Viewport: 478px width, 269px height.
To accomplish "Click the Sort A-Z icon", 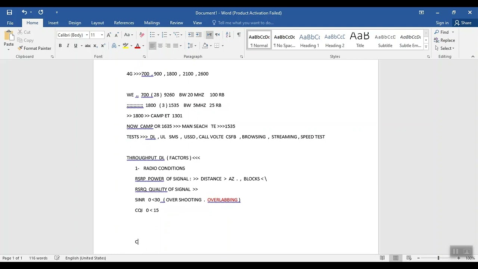I will click(228, 35).
